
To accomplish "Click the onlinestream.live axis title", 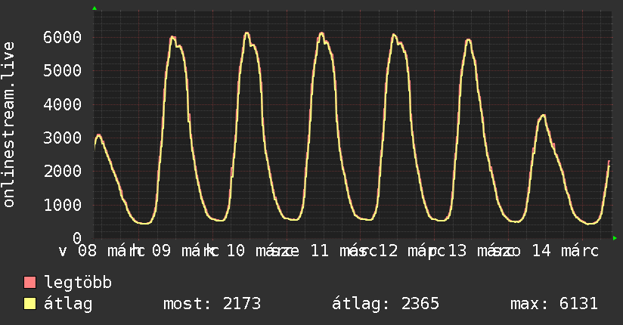I will (x=8, y=125).
